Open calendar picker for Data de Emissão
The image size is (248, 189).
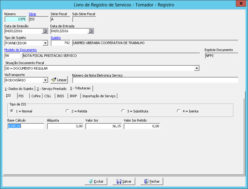point(45,31)
